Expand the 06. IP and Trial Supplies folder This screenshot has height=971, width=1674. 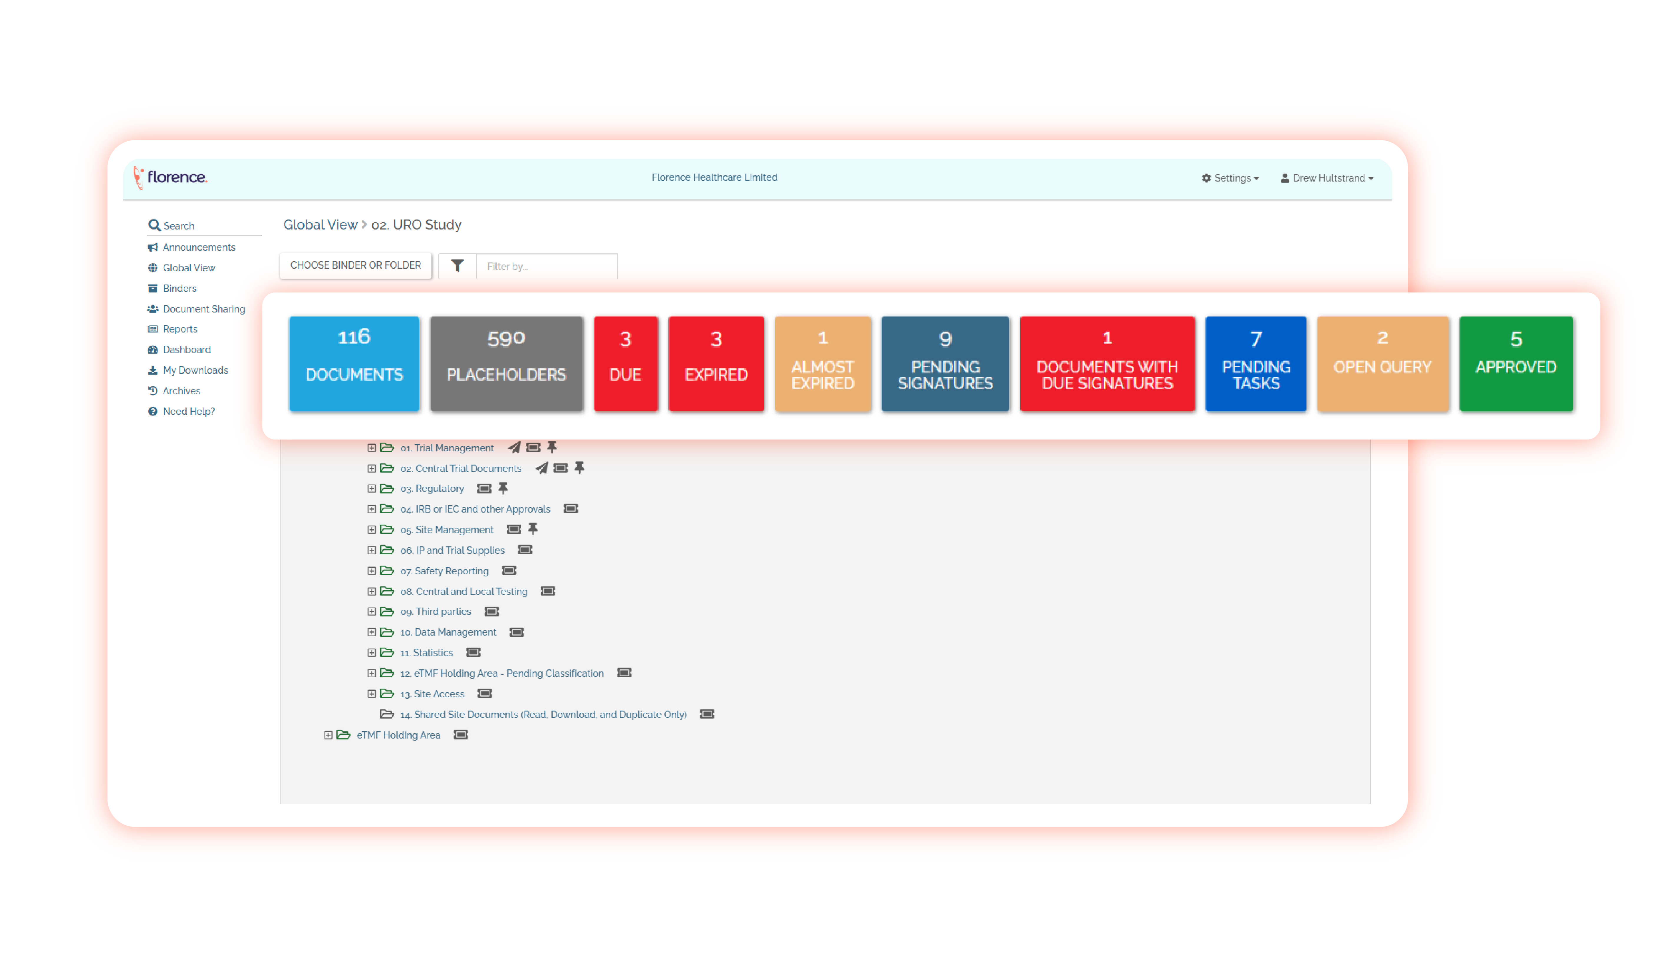click(371, 550)
